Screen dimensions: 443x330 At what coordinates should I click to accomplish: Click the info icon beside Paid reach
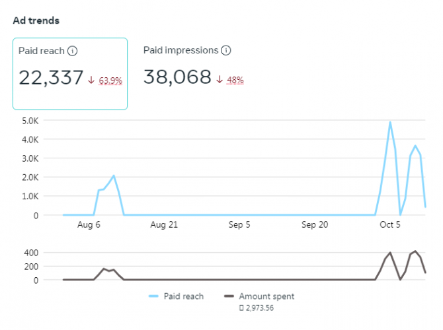(x=73, y=51)
